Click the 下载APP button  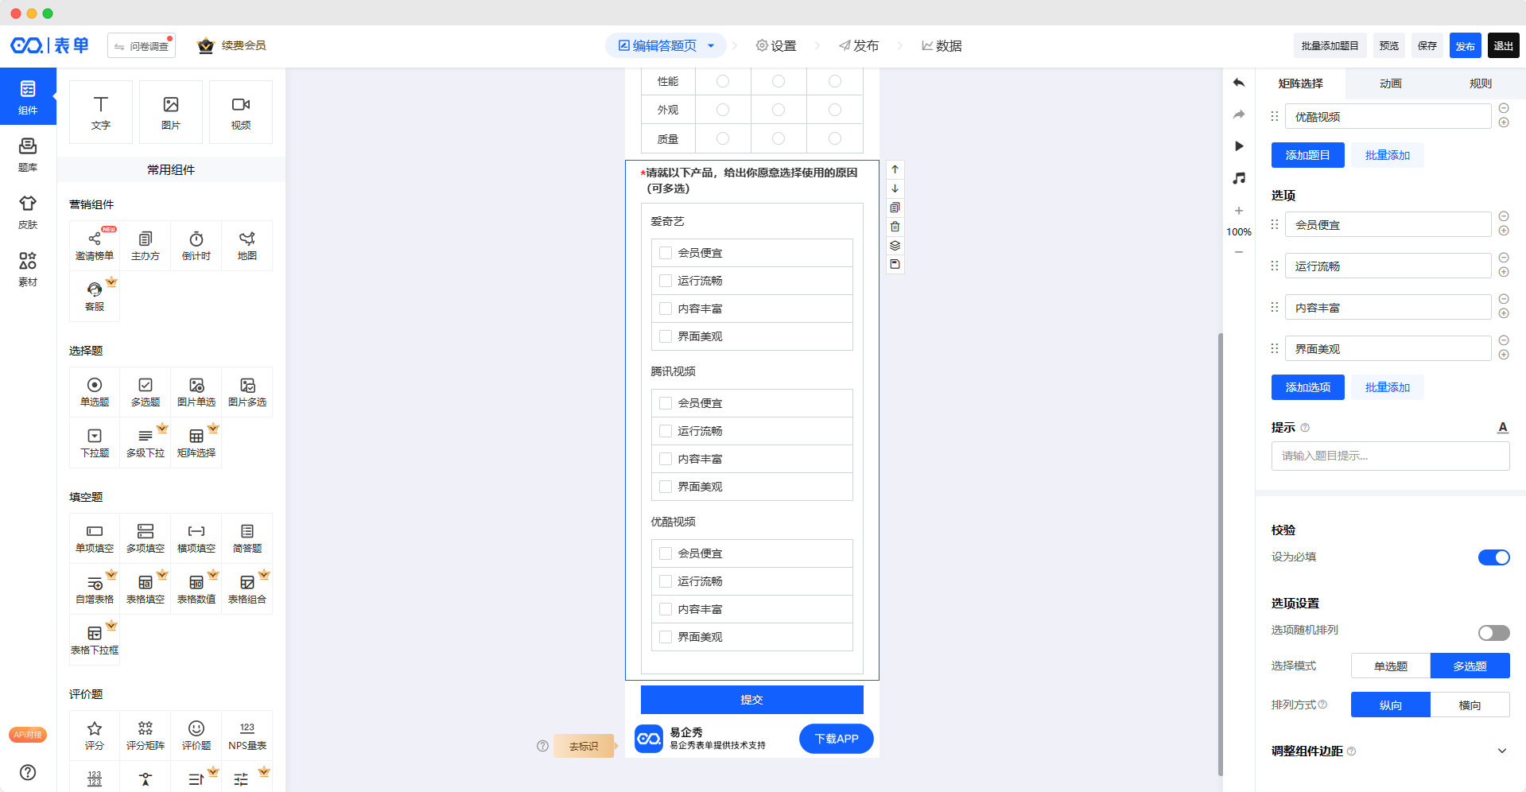tap(837, 739)
